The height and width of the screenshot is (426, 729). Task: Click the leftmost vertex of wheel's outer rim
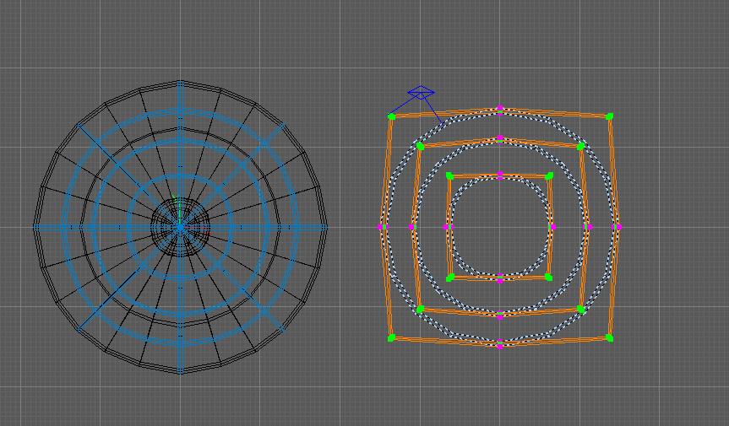[x=34, y=226]
